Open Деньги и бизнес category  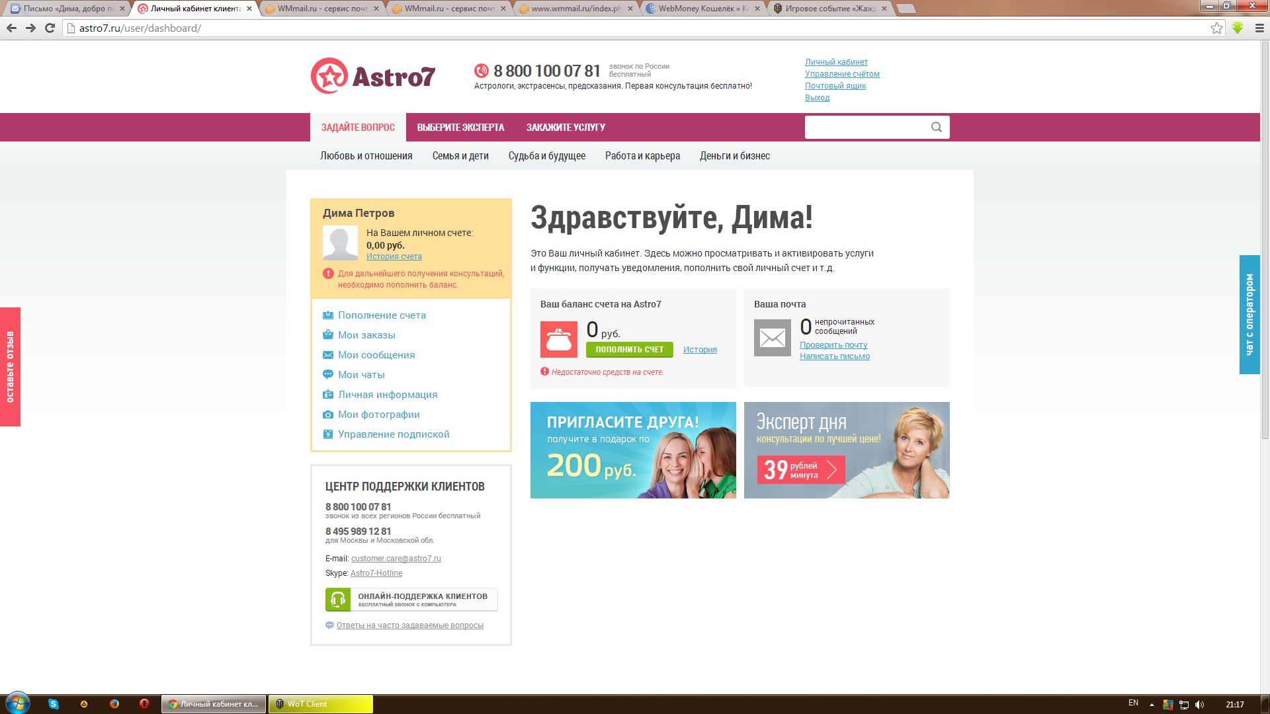[735, 156]
